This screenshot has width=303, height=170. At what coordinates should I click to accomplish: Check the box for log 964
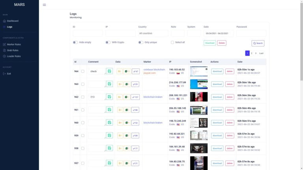83,71
